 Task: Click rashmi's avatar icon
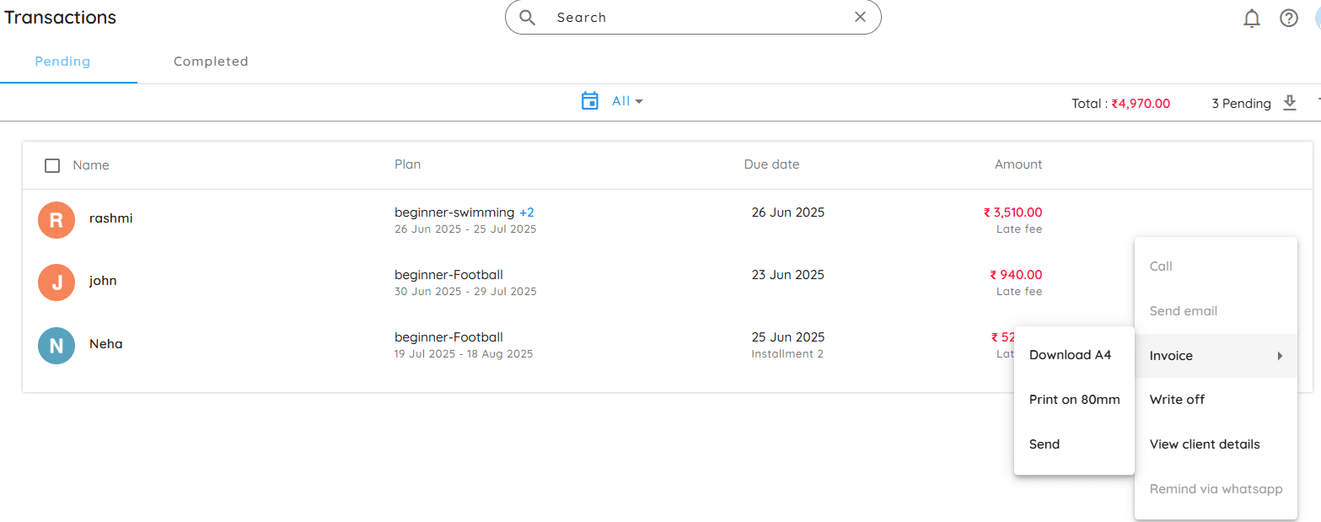click(56, 220)
